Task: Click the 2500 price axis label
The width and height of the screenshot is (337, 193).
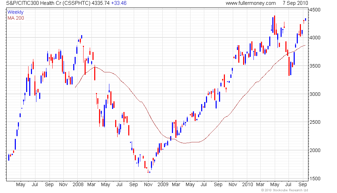Action: (x=315, y=122)
